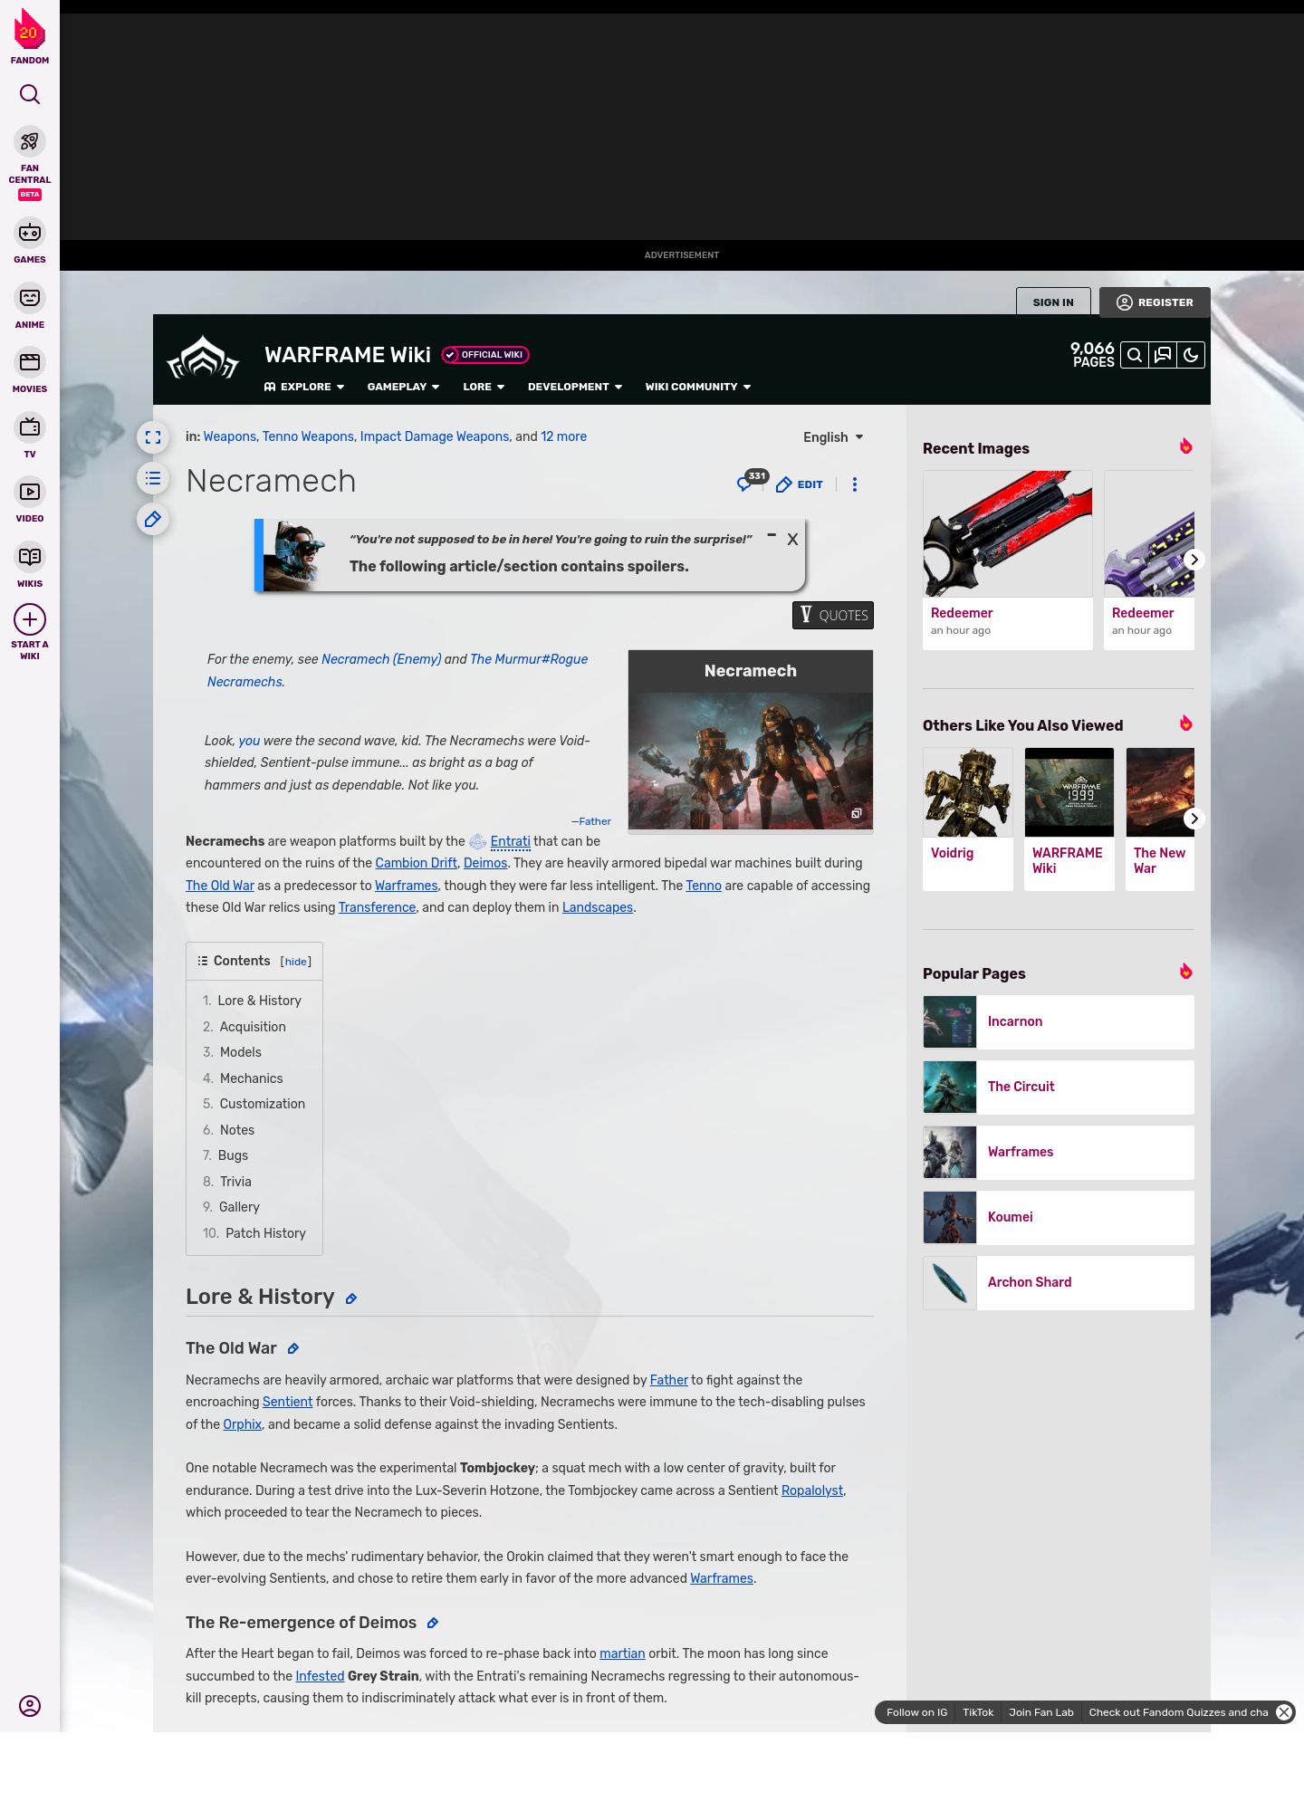
Task: Minimize the spoiler warning banner
Action: pyautogui.click(x=772, y=535)
